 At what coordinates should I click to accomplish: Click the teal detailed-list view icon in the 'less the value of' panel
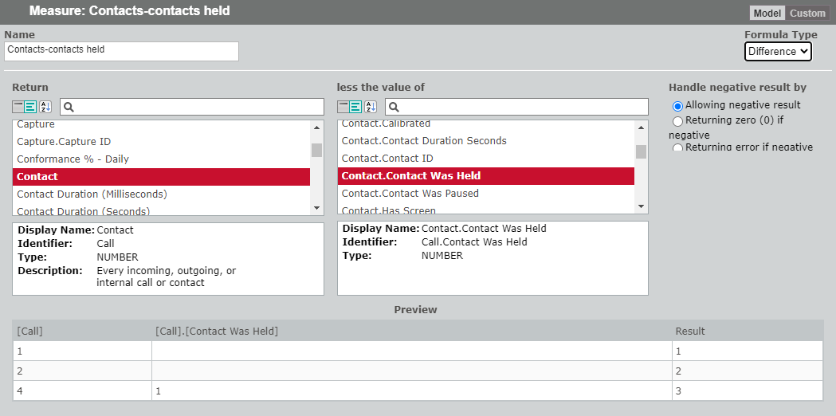coord(356,107)
